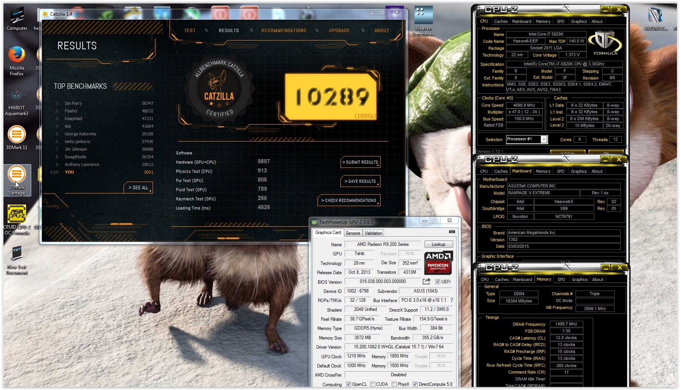Viewport: 680px width, 390px height.
Task: Select the 3DMark Vantage desktop icon
Action: (17, 180)
